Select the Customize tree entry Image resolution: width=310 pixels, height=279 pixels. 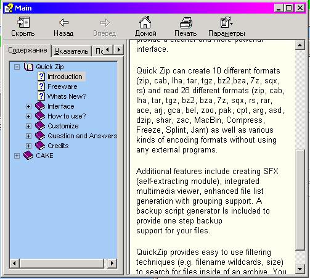[x=63, y=126]
